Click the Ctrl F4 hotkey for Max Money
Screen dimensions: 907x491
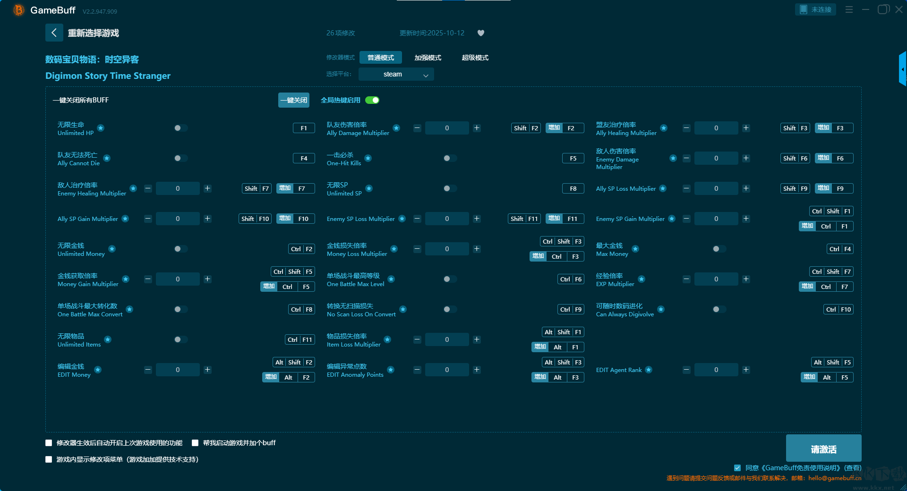(x=840, y=249)
